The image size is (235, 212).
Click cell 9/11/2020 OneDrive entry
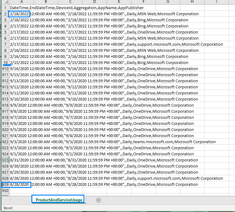pos(104,93)
